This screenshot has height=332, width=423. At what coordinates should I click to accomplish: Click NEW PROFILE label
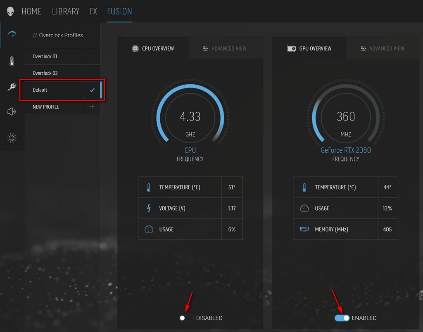tap(46, 107)
